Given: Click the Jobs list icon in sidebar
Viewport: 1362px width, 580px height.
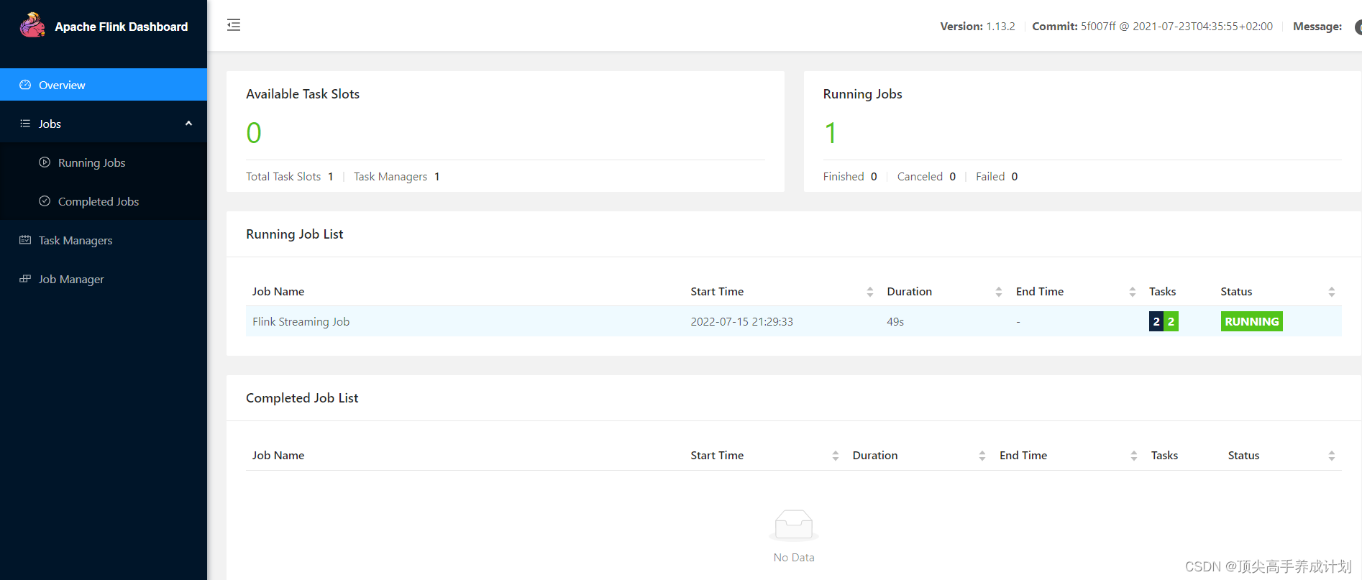Looking at the screenshot, I should coord(25,124).
